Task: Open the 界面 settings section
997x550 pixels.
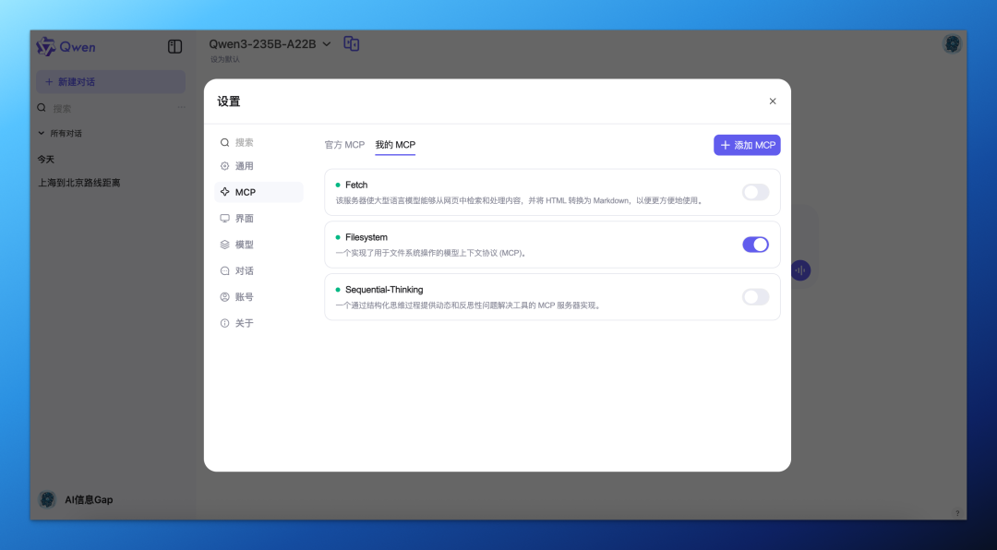Action: pyautogui.click(x=258, y=218)
